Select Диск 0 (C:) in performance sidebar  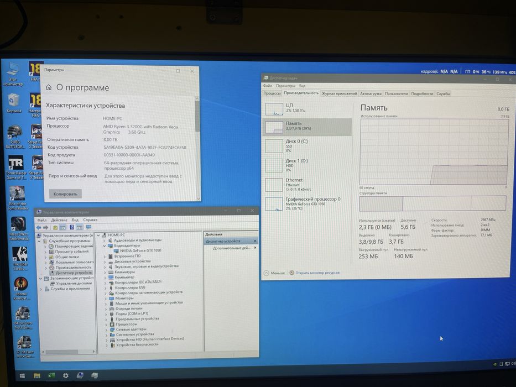coord(307,146)
